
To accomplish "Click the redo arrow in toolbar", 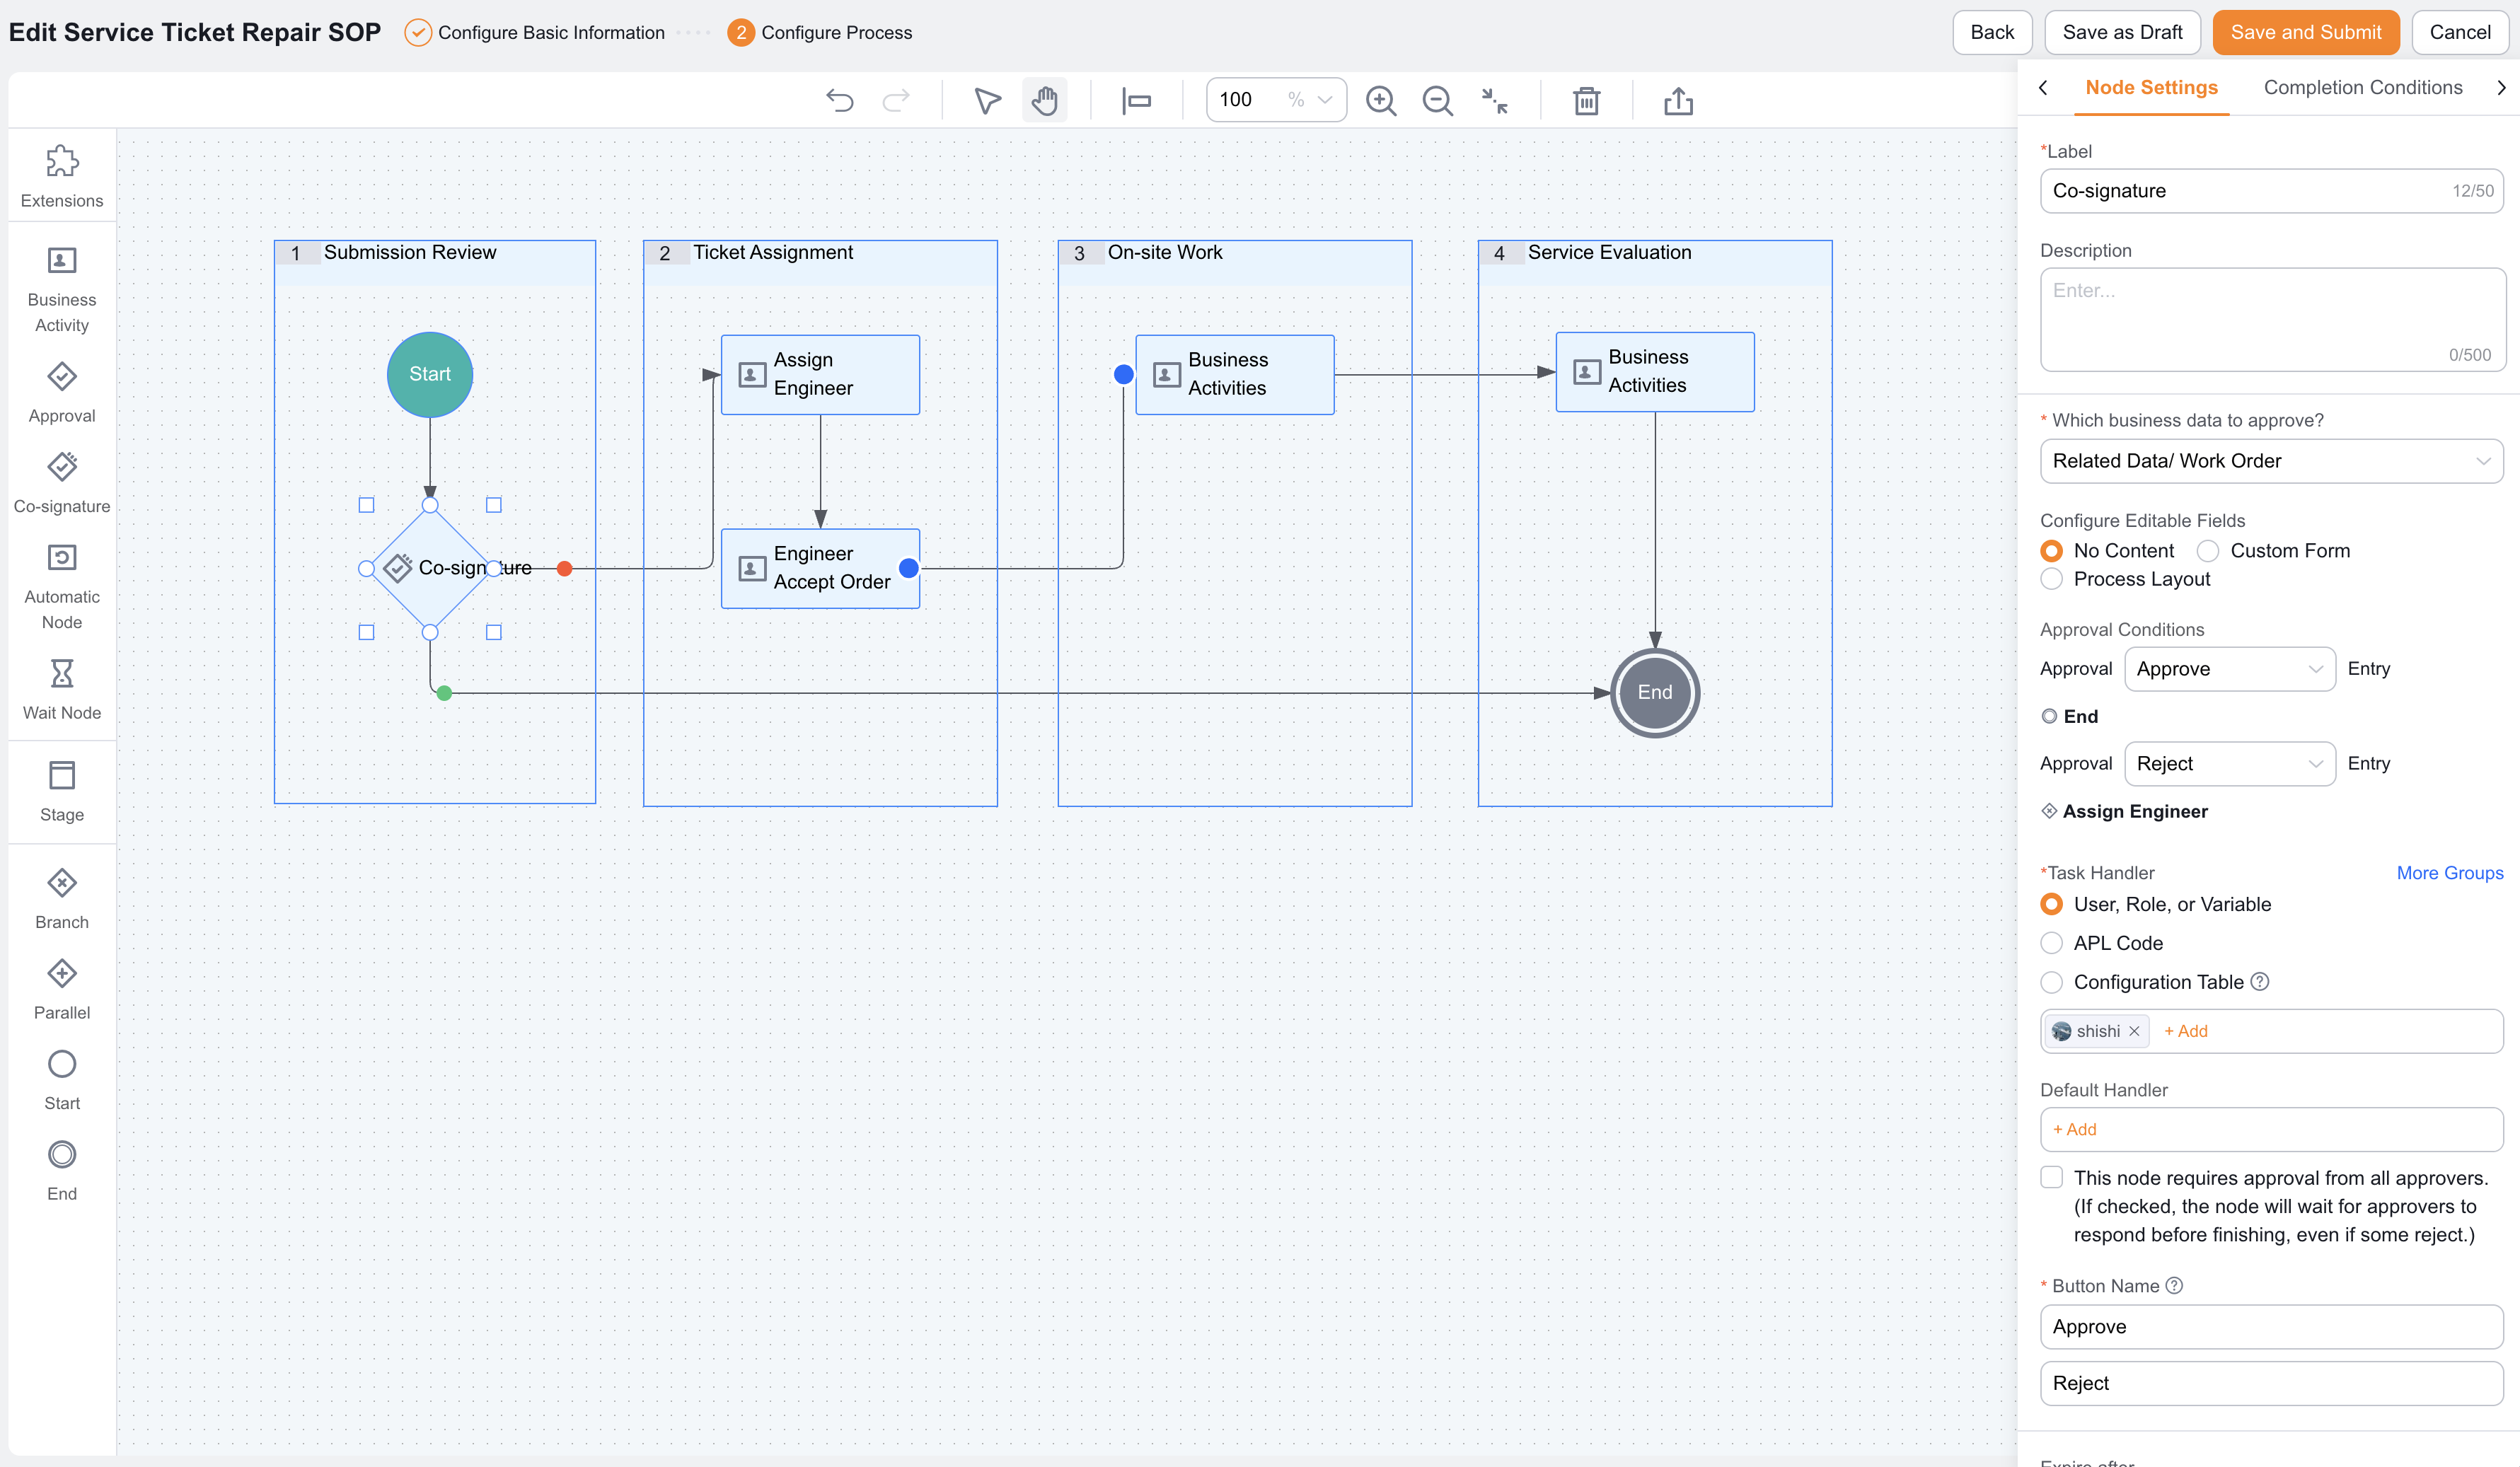I will tap(896, 100).
